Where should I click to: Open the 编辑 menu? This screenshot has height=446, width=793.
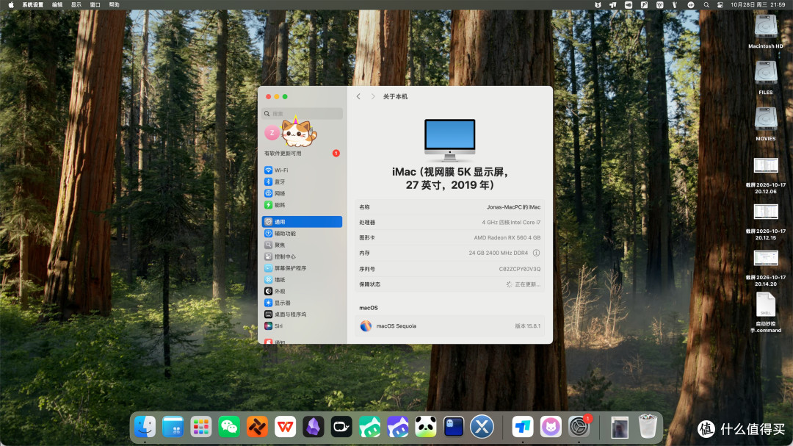pos(57,4)
